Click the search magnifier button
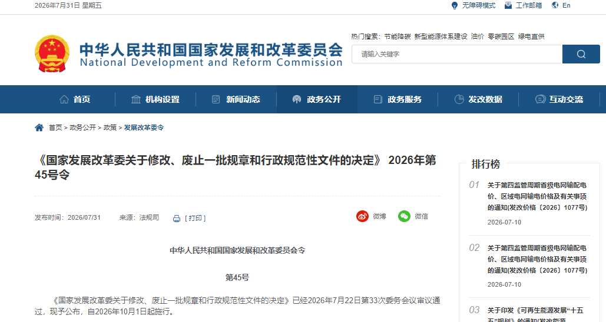 581,54
